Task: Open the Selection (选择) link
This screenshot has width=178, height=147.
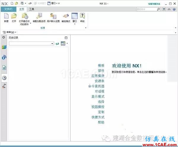Action: coord(101,102)
